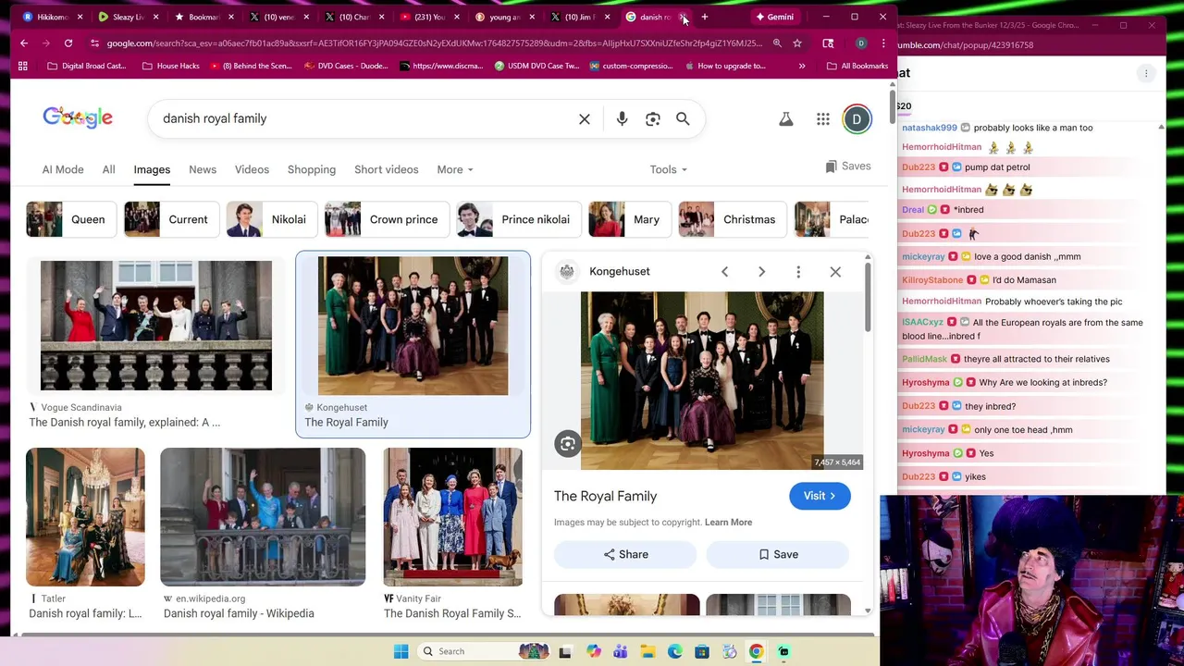Open the House Hacks bookmark folder
The image size is (1184, 666).
(x=170, y=66)
